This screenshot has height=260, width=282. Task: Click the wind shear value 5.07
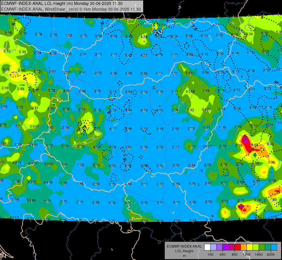(x=256, y=182)
